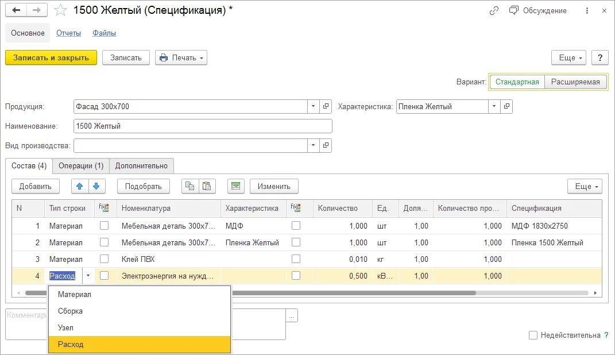Open the Отчеты link

(x=69, y=33)
